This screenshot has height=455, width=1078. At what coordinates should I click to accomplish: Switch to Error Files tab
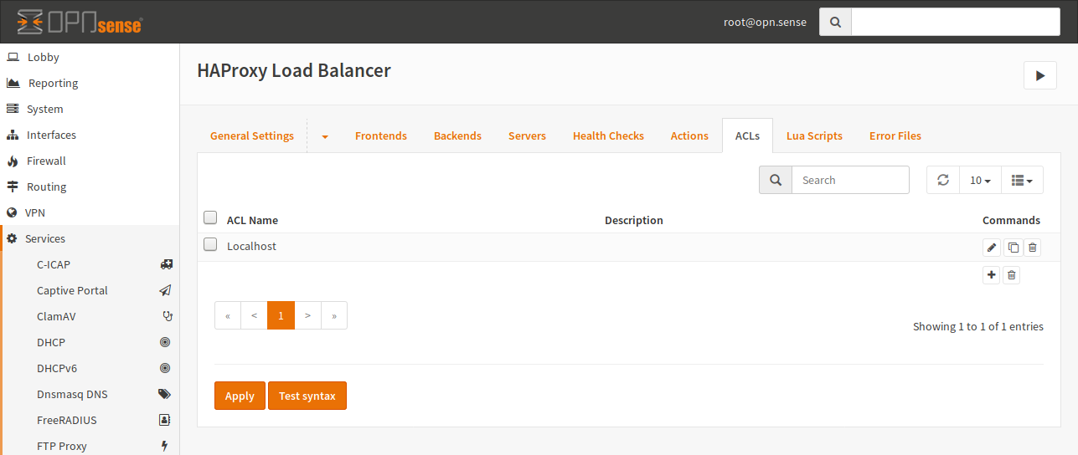[x=895, y=135]
